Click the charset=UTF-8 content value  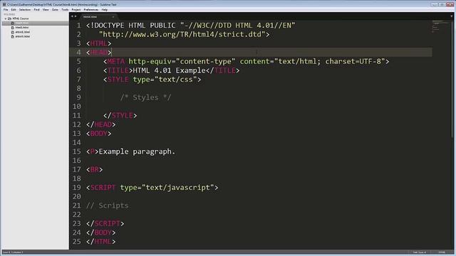pos(353,62)
